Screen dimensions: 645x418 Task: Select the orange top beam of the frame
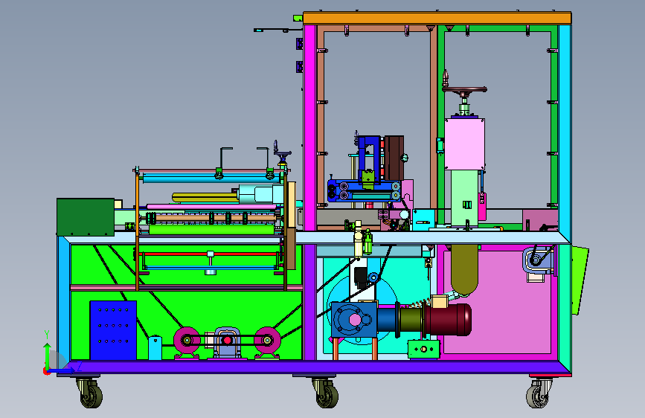tap(437, 18)
